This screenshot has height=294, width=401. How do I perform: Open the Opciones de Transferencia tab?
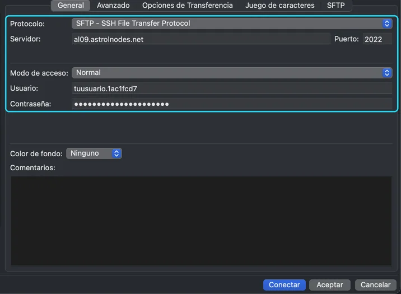188,6
